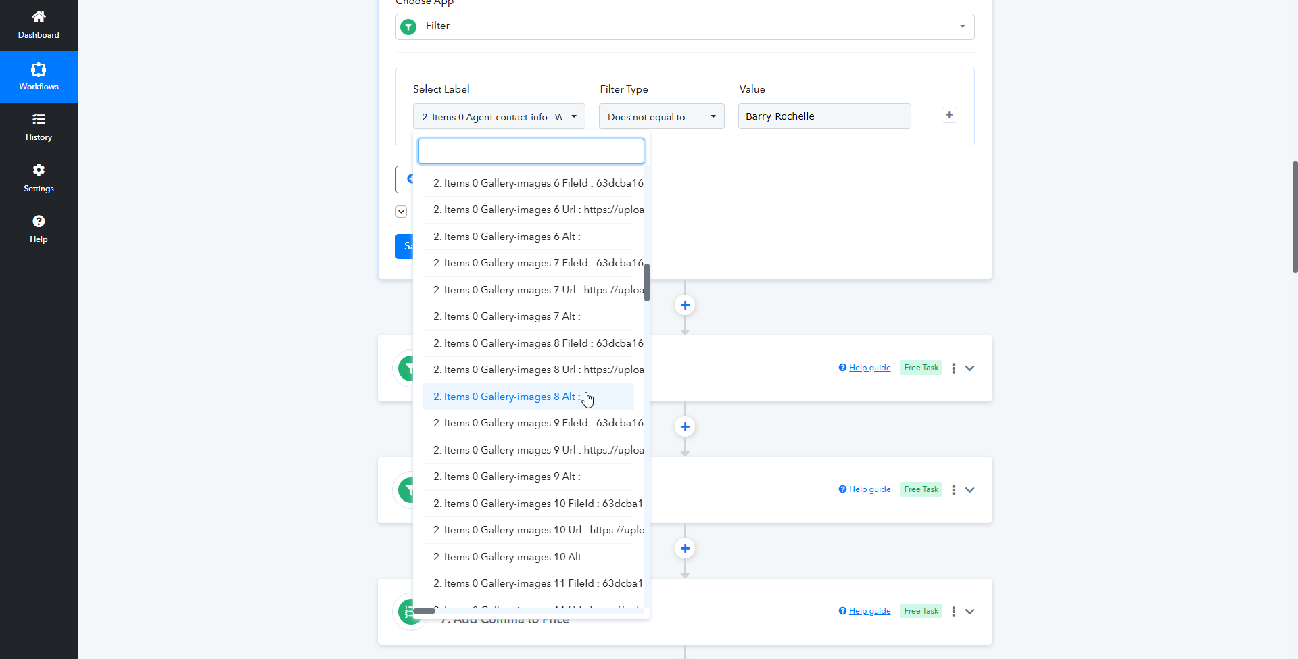Open three-dot menu of the first collapsed step

pos(954,368)
